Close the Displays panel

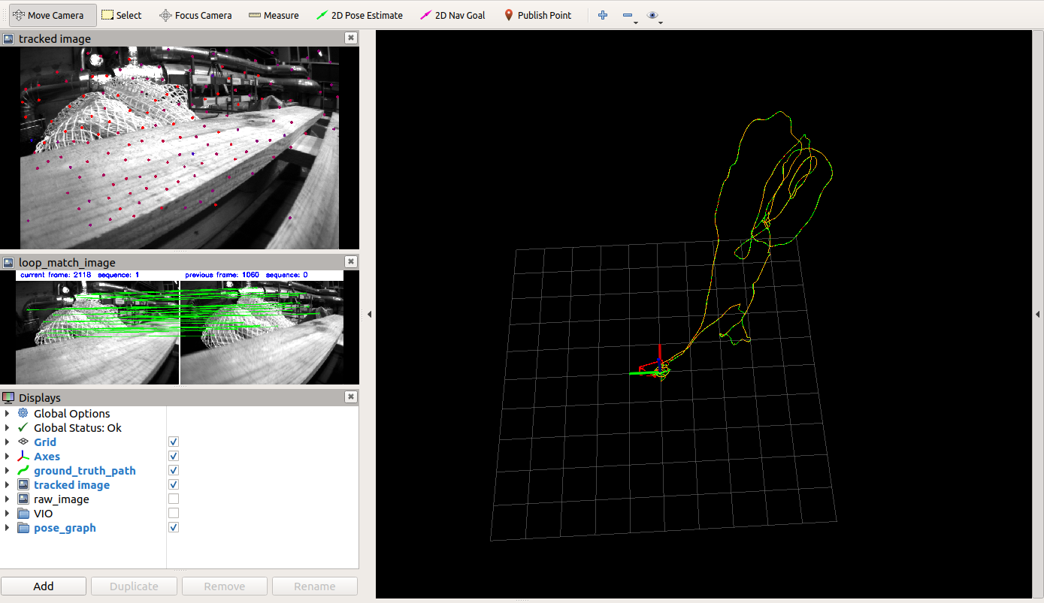tap(351, 397)
